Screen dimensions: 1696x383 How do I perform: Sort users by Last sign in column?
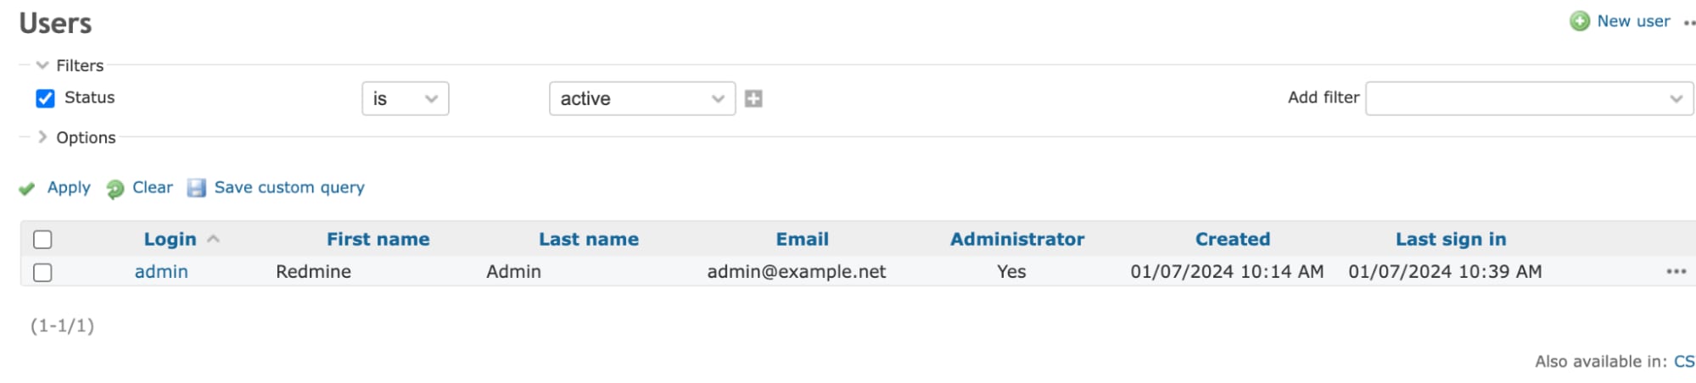point(1451,240)
